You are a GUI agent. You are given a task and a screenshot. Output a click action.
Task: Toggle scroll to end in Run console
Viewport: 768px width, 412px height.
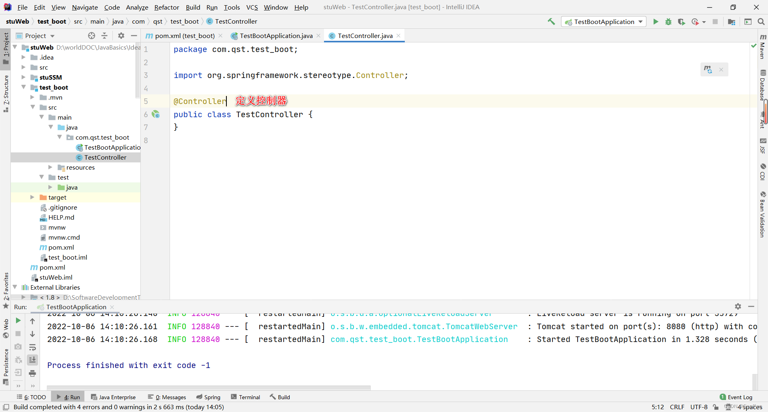[x=32, y=360]
